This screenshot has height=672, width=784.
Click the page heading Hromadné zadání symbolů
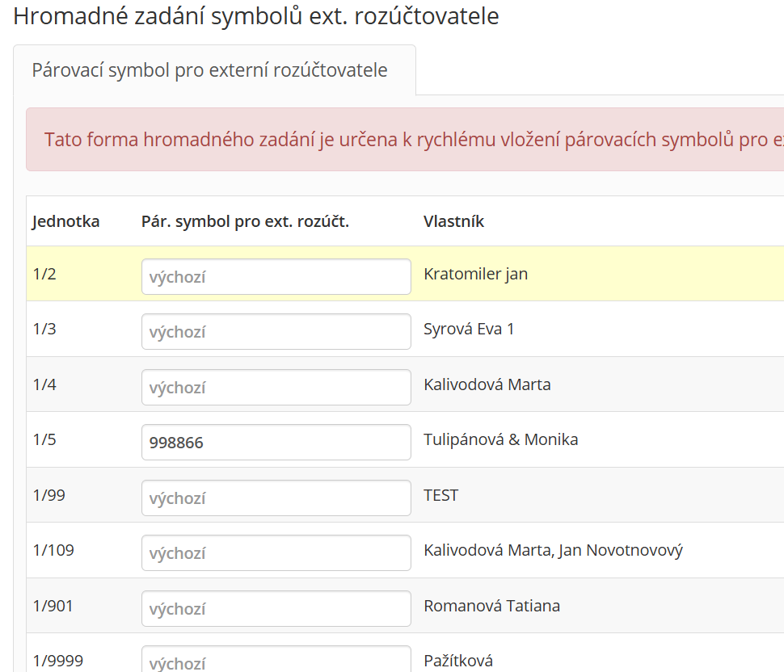click(256, 15)
